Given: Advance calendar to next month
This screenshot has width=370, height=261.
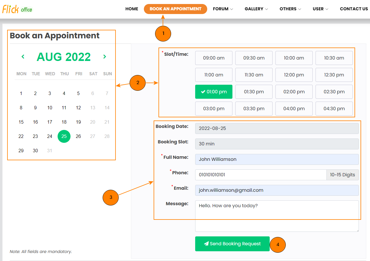Looking at the screenshot, I should (x=105, y=57).
